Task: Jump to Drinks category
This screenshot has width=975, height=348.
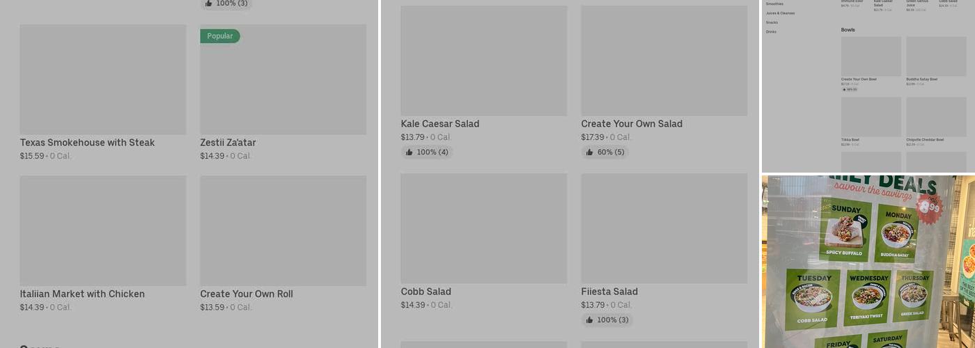Action: (771, 32)
